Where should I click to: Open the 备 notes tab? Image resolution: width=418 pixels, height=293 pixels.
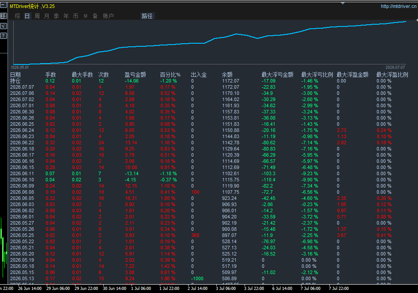pyautogui.click(x=95, y=16)
